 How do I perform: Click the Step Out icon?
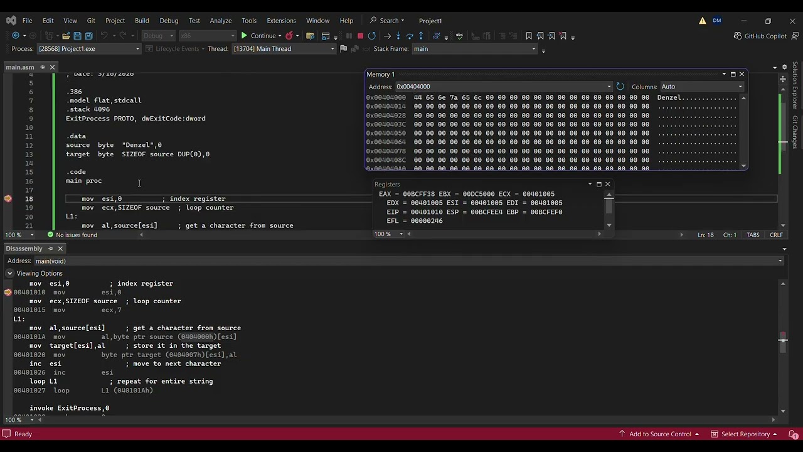click(421, 36)
